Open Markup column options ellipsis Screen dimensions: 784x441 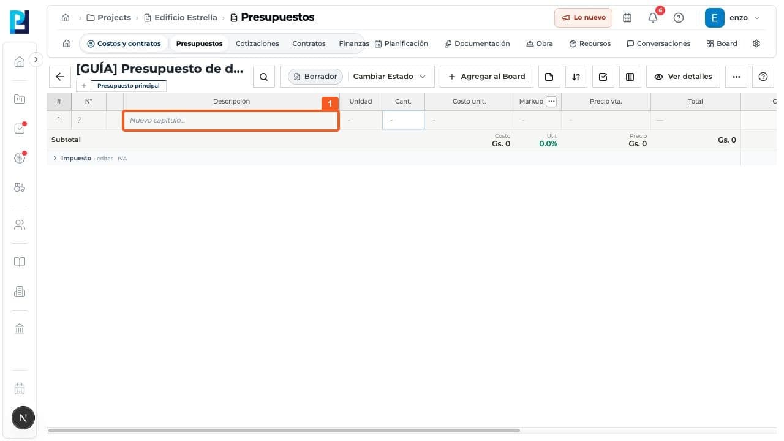pyautogui.click(x=551, y=102)
